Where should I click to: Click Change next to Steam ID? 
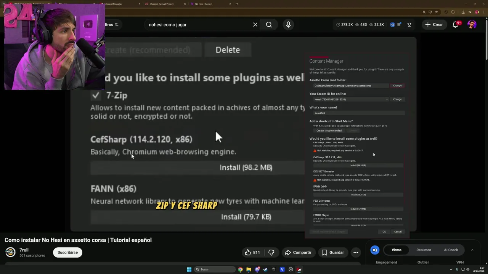(x=397, y=99)
